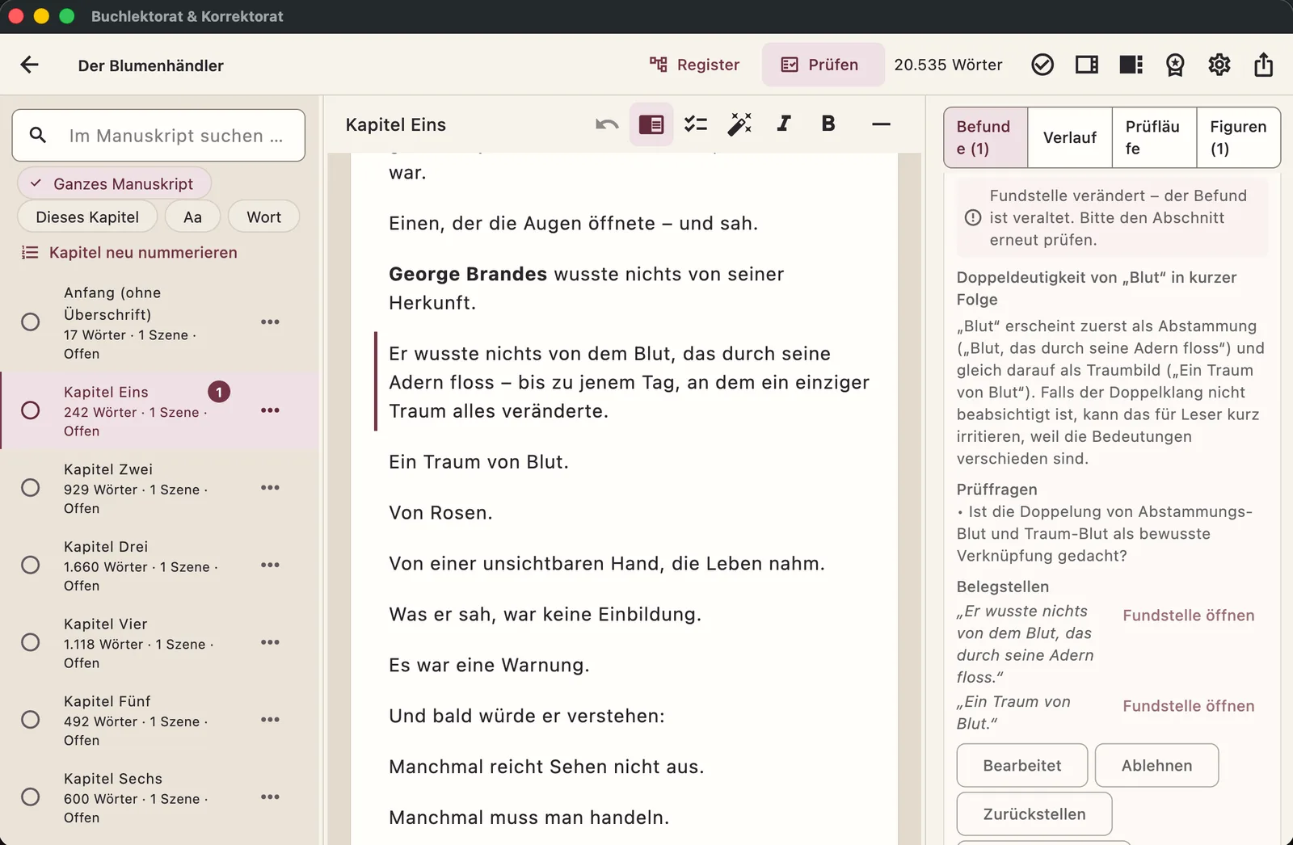
Task: Click the share export icon
Action: pos(1264,65)
